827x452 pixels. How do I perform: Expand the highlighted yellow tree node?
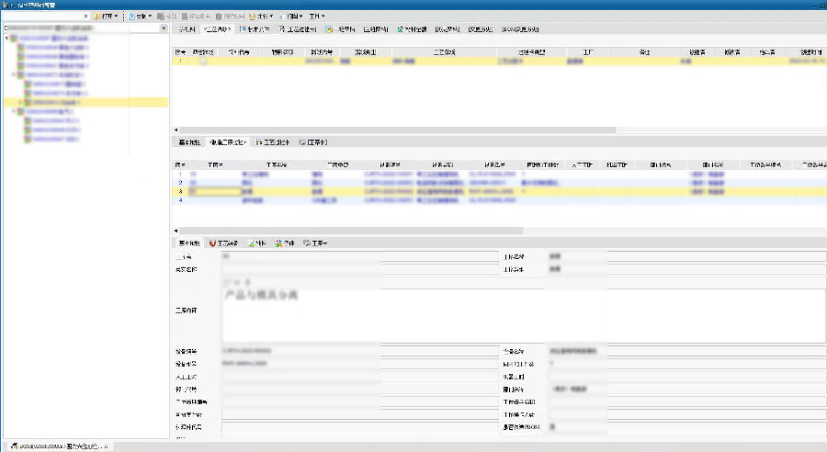(21, 102)
